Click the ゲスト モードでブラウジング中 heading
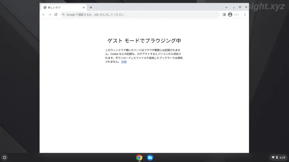Viewport: 289px width, 162px height. [144, 41]
